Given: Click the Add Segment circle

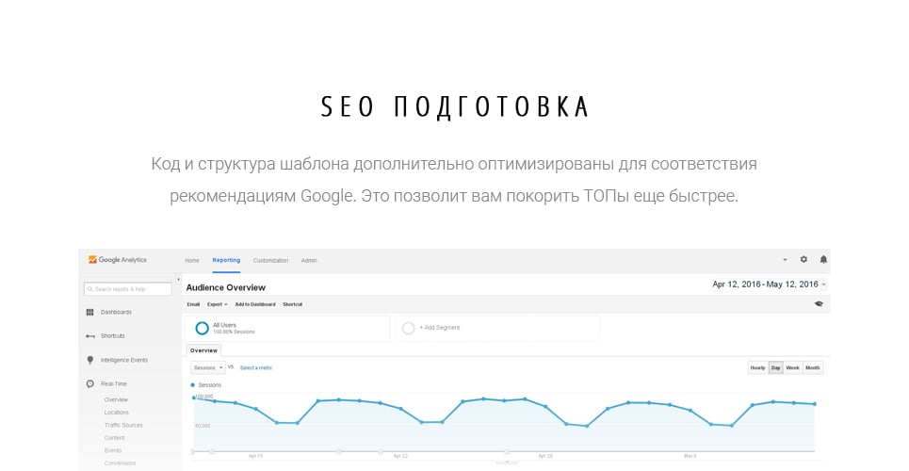Looking at the screenshot, I should pyautogui.click(x=408, y=329).
